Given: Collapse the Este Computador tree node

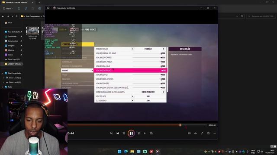Looking at the screenshot, I should (2, 73).
